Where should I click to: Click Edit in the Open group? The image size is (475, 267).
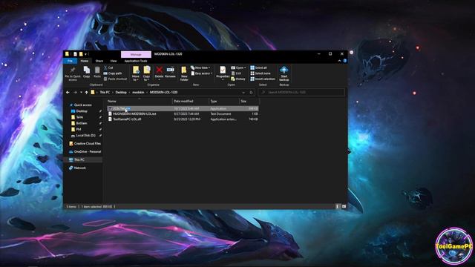236,73
